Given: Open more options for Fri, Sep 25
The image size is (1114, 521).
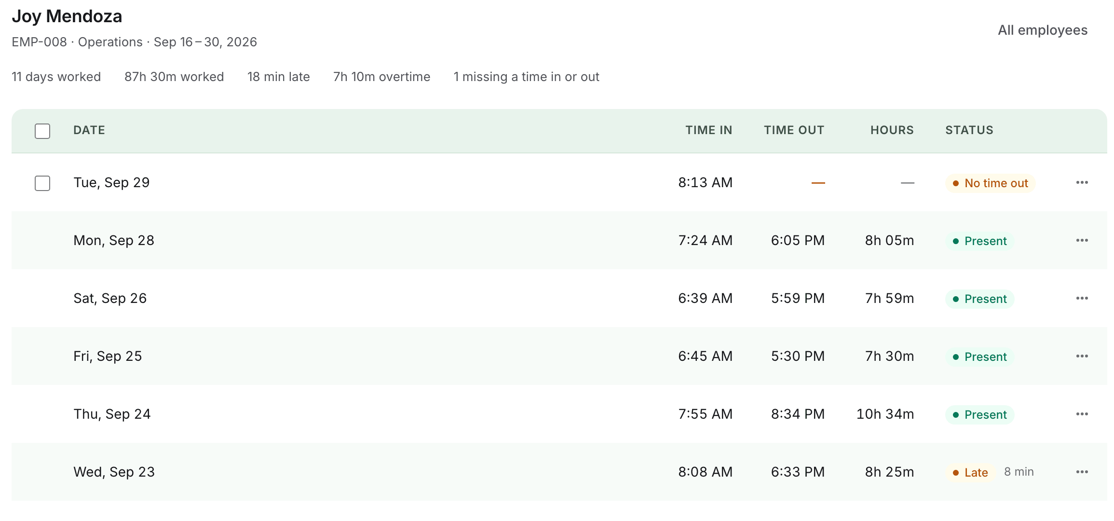Looking at the screenshot, I should tap(1082, 356).
